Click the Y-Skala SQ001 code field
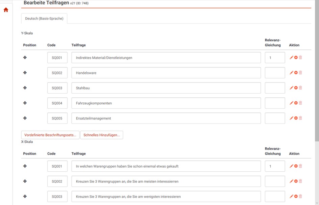The image size is (319, 205). coord(57,58)
